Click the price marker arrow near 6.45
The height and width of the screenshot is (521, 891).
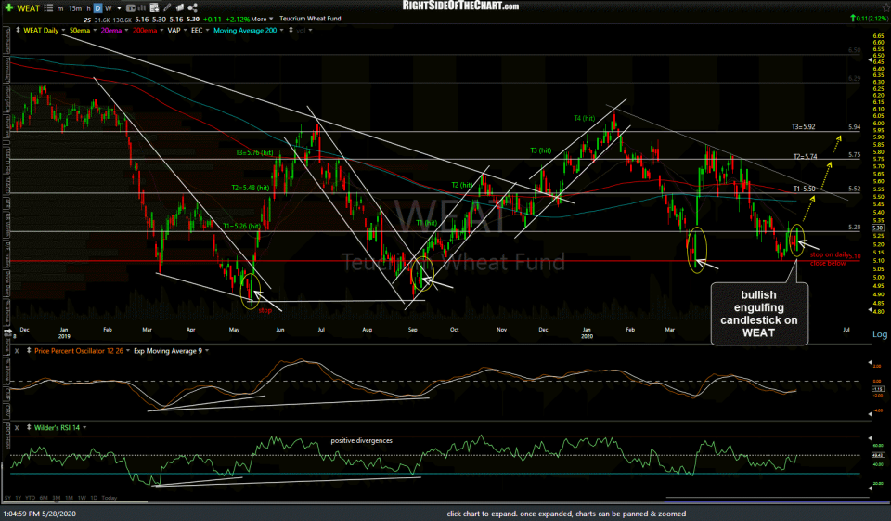click(870, 59)
